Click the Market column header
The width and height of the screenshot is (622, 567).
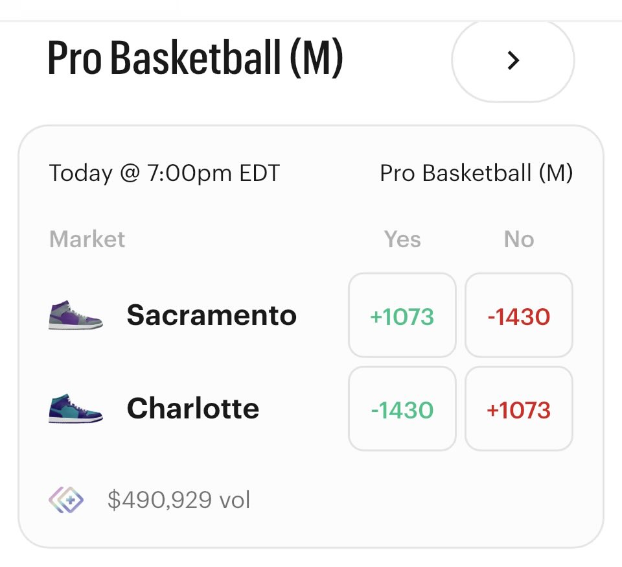coord(87,239)
